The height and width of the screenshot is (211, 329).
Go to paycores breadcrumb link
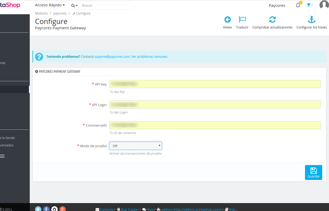60,13
